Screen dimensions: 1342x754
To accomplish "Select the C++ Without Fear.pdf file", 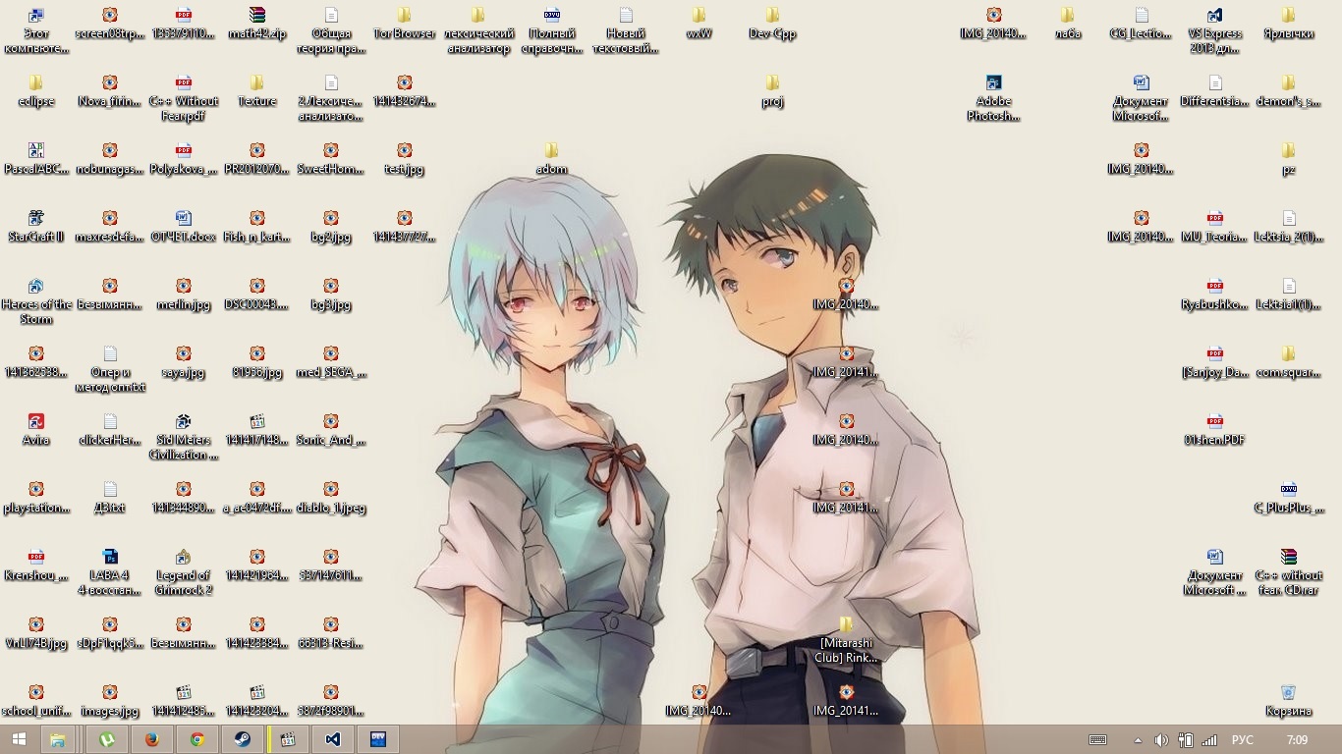I will 184,98.
